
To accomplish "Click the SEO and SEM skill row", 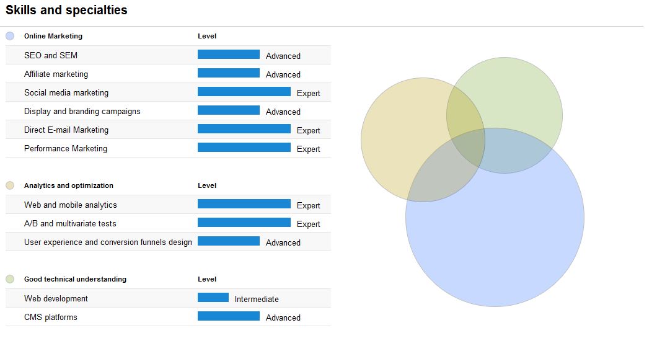I will coord(168,55).
